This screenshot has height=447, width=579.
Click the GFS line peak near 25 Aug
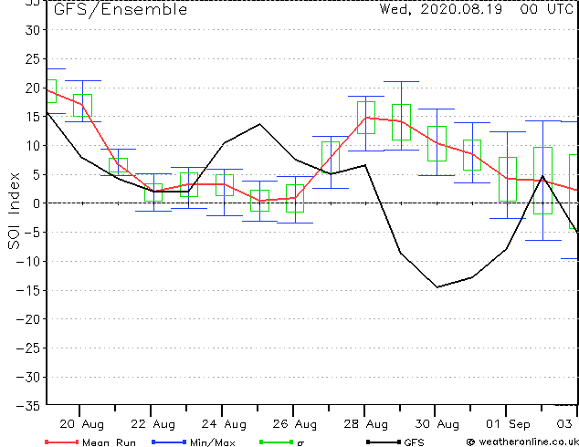[259, 124]
